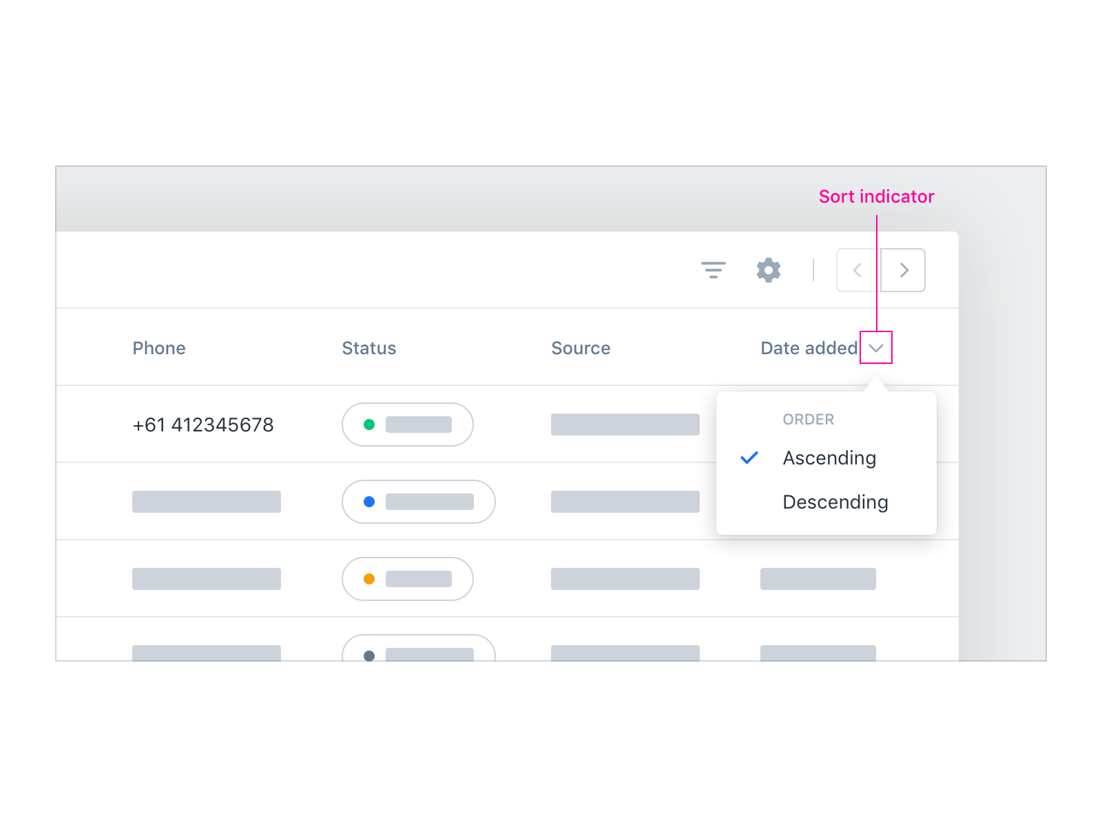The width and height of the screenshot is (1102, 827).
Task: Select the Ascending sort order
Action: [829, 458]
